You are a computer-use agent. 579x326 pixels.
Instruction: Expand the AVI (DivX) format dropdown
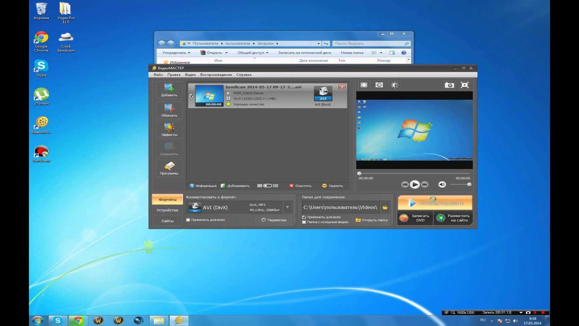point(287,207)
